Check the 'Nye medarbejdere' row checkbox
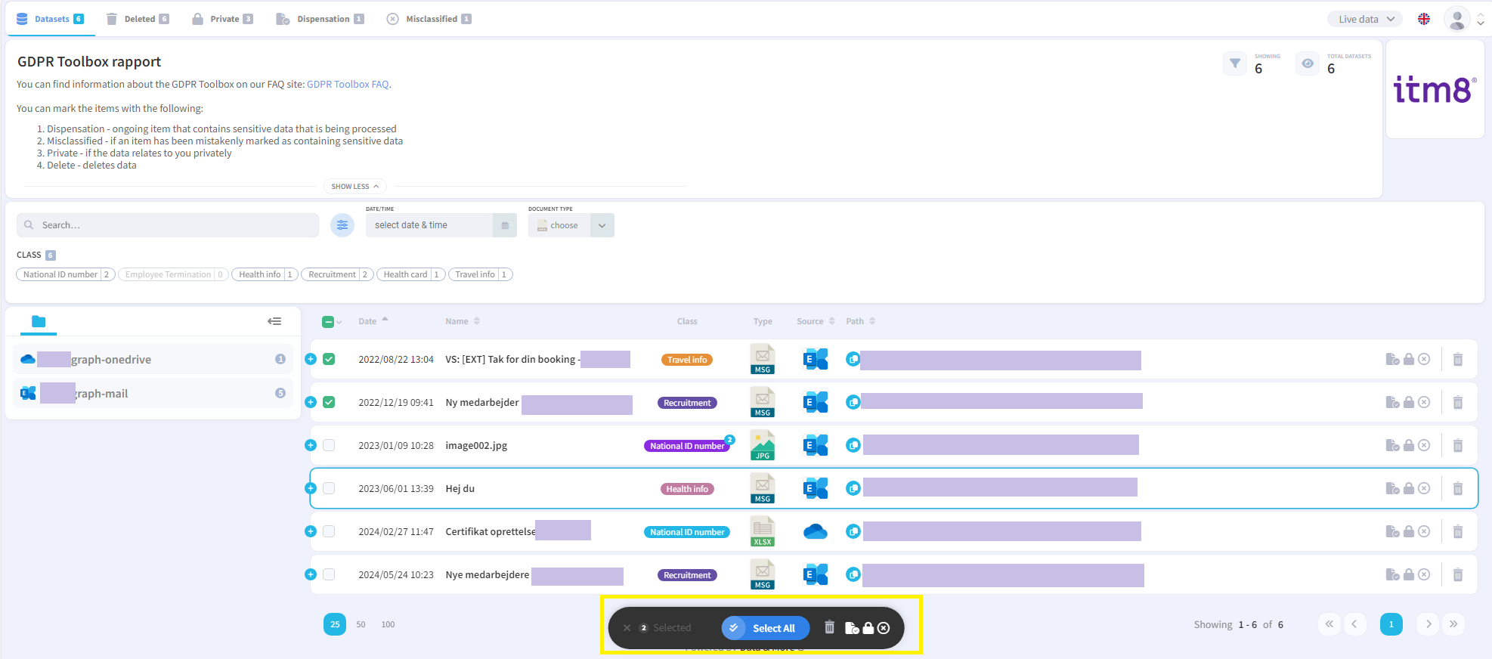1492x659 pixels. (329, 574)
